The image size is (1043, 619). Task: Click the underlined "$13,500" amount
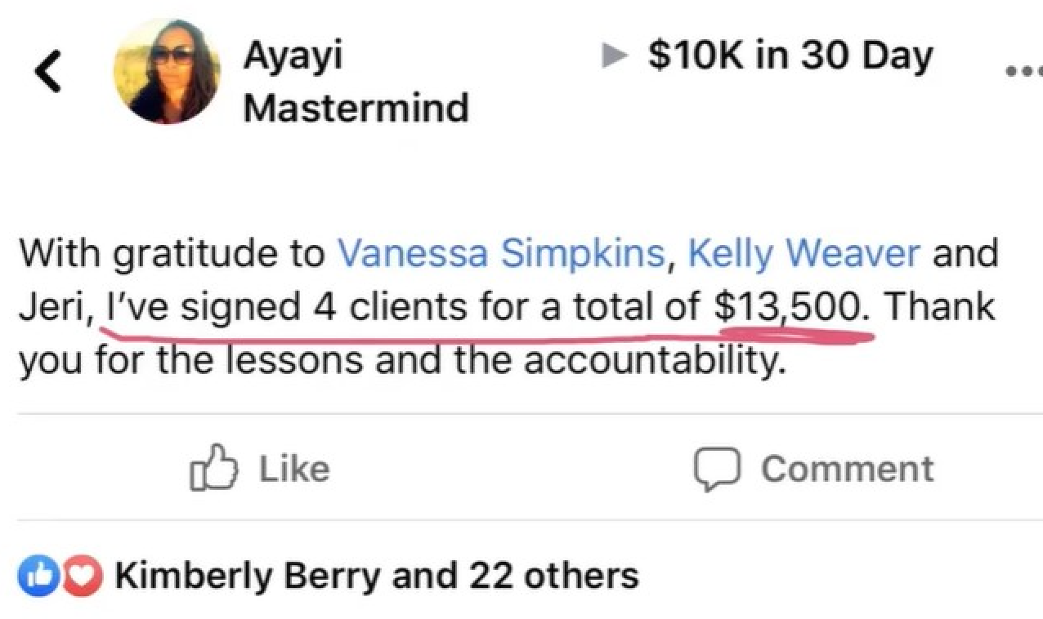786,307
